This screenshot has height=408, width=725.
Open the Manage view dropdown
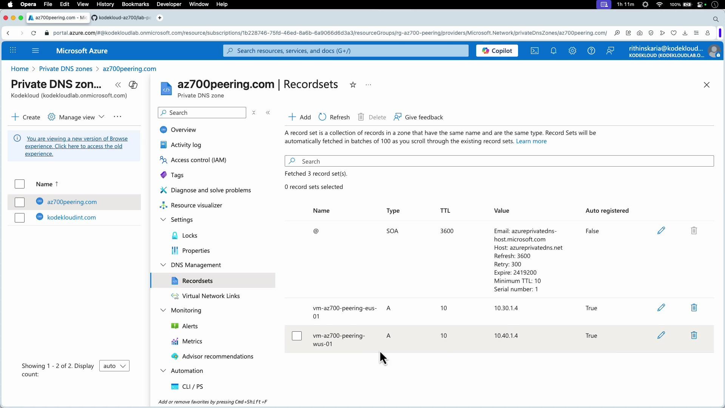coord(76,117)
